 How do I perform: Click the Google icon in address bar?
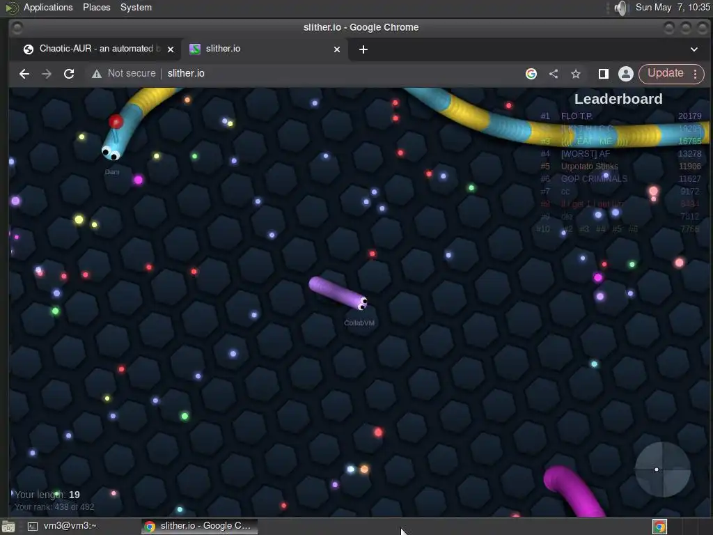(x=531, y=74)
